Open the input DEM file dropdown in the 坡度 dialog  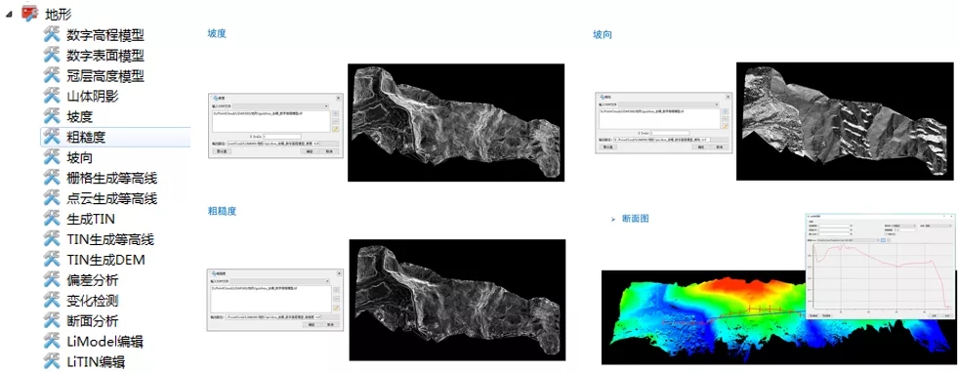point(281,106)
